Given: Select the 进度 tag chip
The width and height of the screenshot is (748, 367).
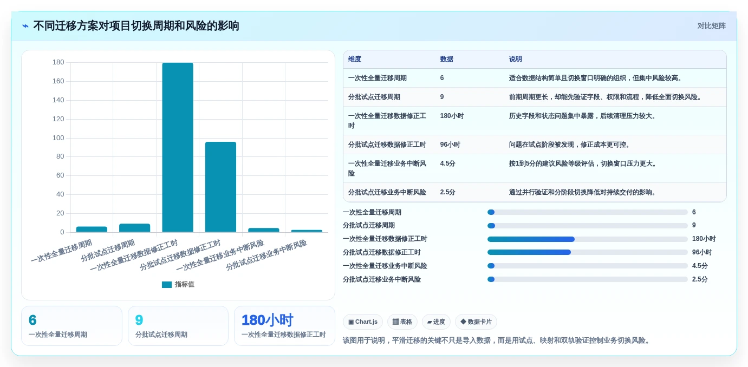Looking at the screenshot, I should click(x=436, y=322).
